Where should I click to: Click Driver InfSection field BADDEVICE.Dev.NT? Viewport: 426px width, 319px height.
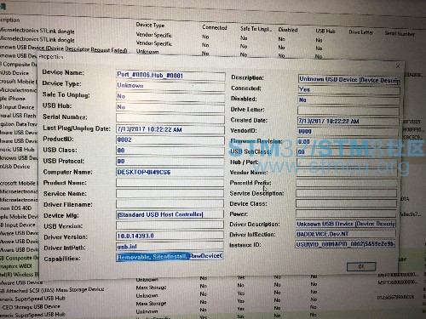coord(345,234)
